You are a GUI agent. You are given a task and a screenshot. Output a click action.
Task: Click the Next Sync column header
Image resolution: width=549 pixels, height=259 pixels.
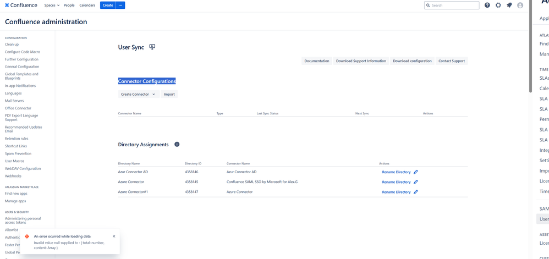pyautogui.click(x=362, y=113)
